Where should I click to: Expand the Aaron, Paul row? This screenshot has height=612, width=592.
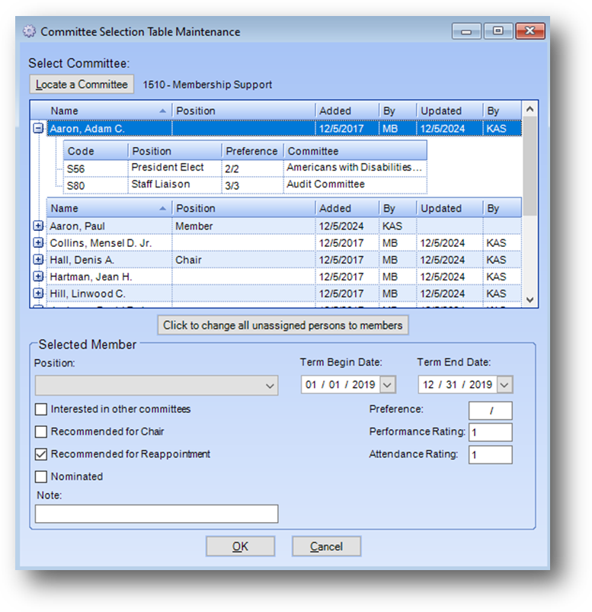(x=38, y=226)
